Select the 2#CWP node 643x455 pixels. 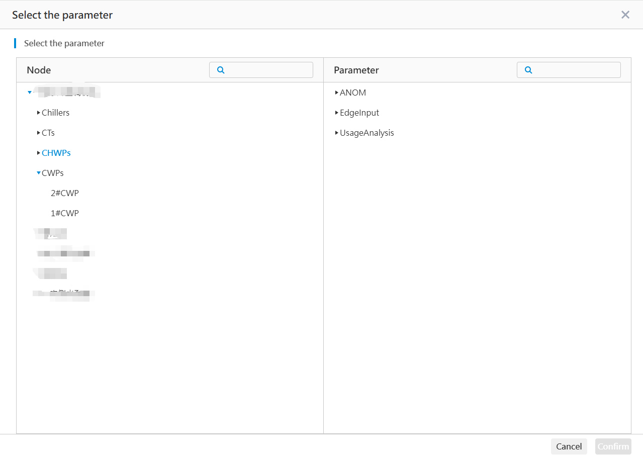pyautogui.click(x=65, y=193)
